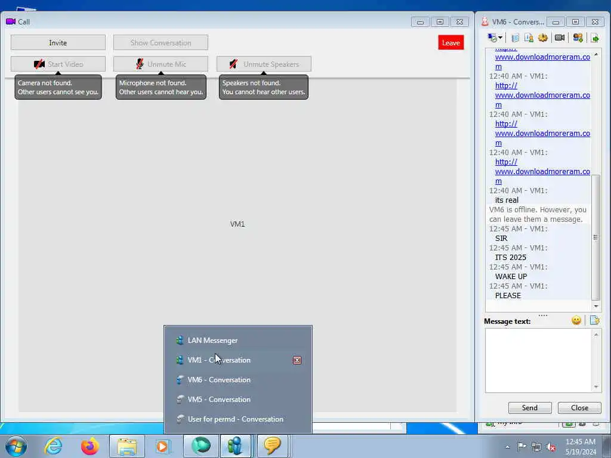
Task: Select LAN Messenger in taskbar jump list
Action: click(x=238, y=341)
